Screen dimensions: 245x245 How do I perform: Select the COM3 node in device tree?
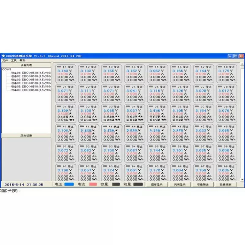coord(6,69)
